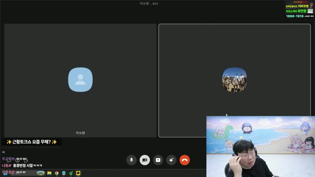Turn the camera back on

pyautogui.click(x=145, y=160)
